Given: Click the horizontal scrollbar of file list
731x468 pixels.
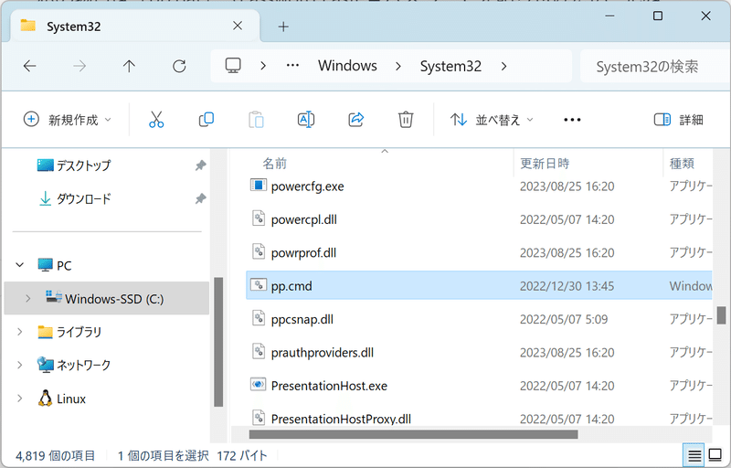Looking at the screenshot, I should [414, 434].
